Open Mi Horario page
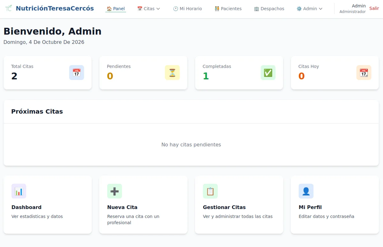This screenshot has height=247, width=383. click(x=187, y=9)
